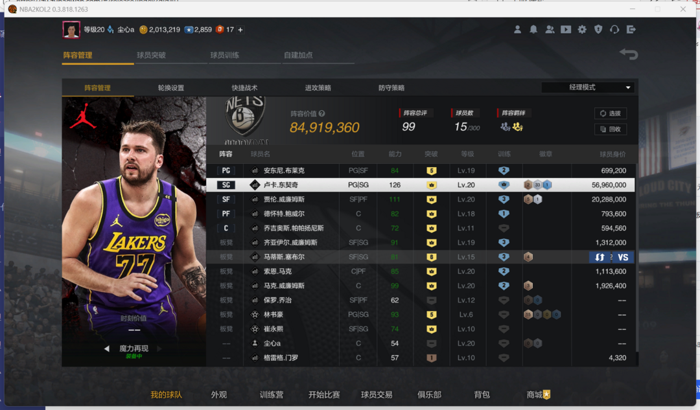The image size is (700, 410).
Task: Select player row 齐亚伊尔.威廉姆斯
Action: tap(420, 243)
